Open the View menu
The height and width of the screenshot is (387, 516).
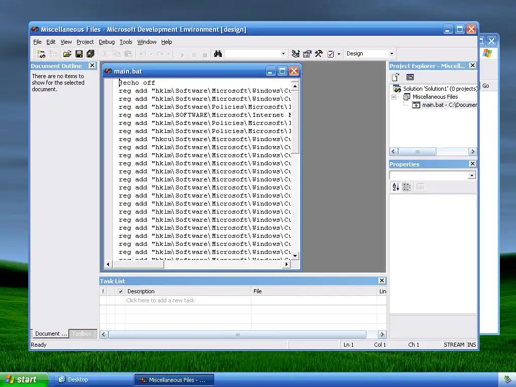click(x=66, y=42)
